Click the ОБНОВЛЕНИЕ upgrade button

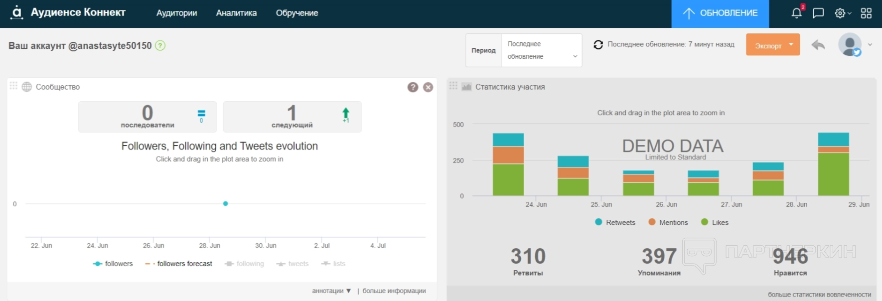pyautogui.click(x=720, y=13)
